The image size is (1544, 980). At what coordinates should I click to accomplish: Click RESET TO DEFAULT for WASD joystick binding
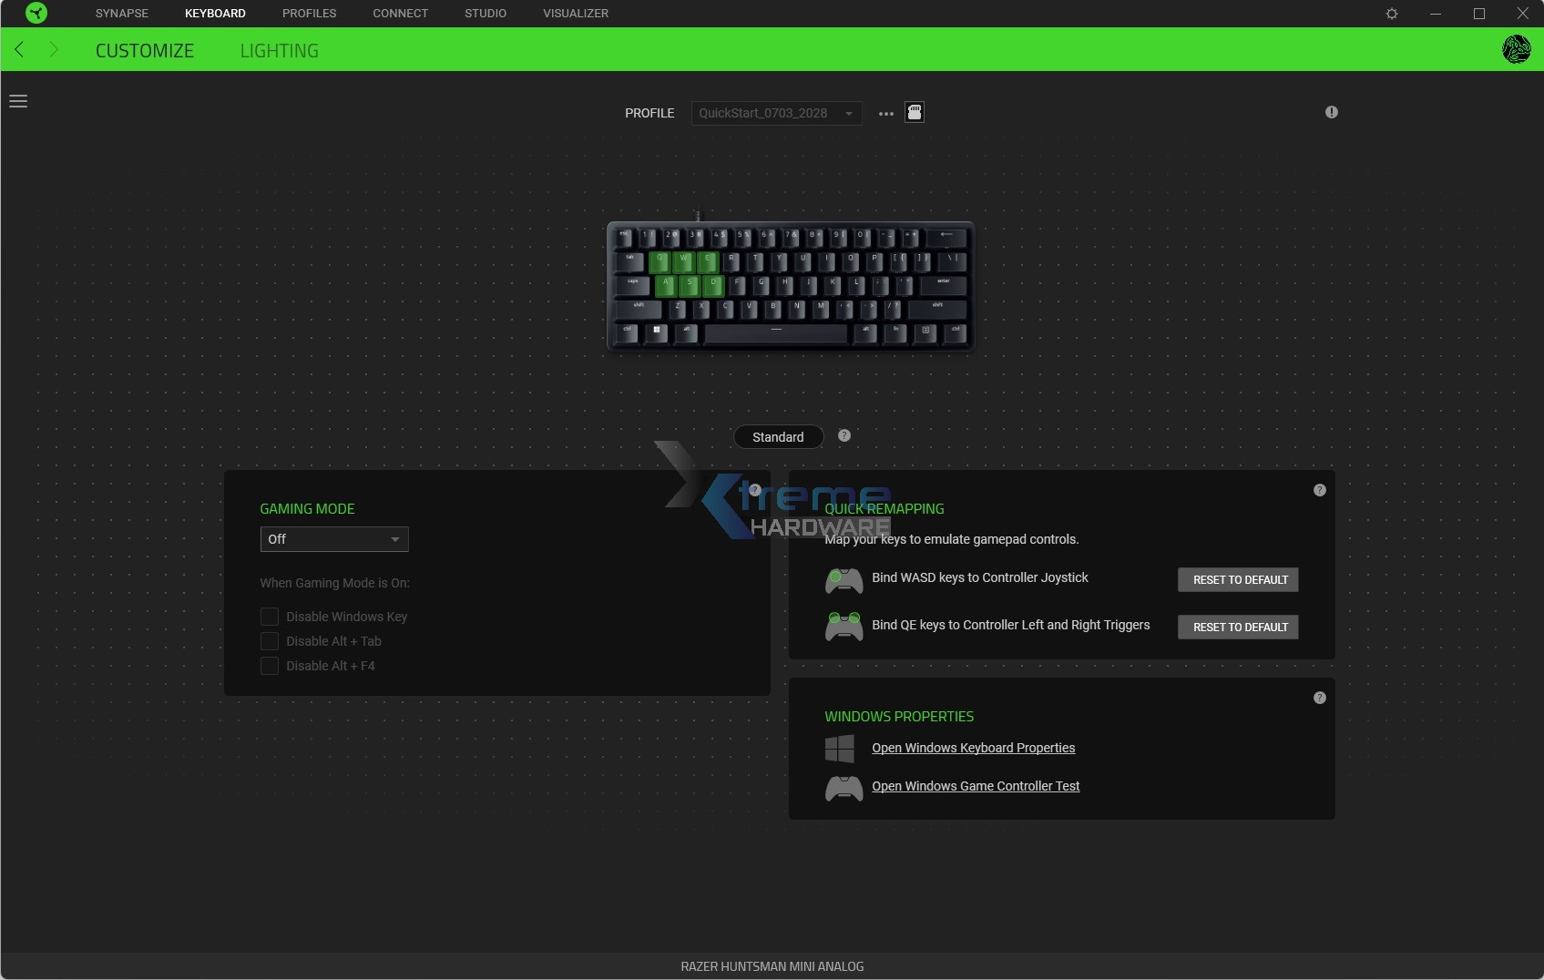coord(1237,579)
